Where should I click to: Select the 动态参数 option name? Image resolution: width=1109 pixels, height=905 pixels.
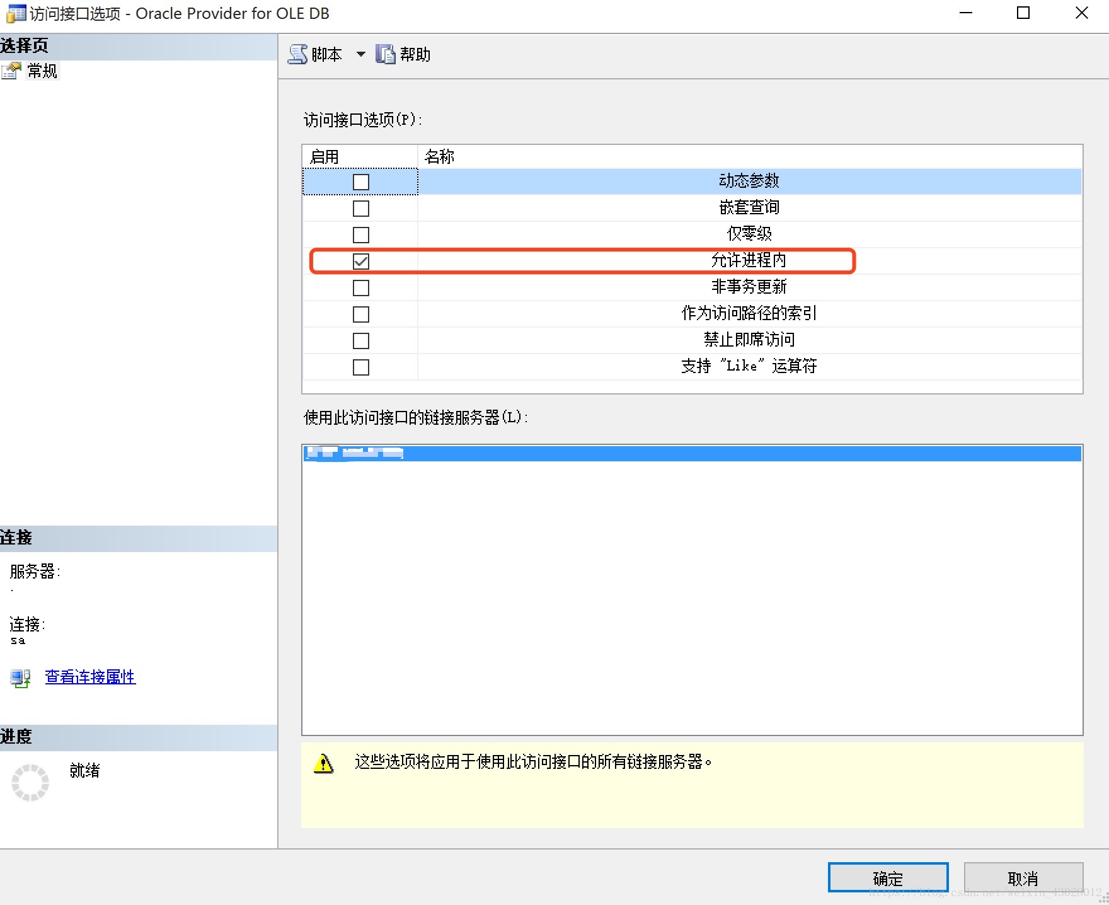[x=749, y=181]
